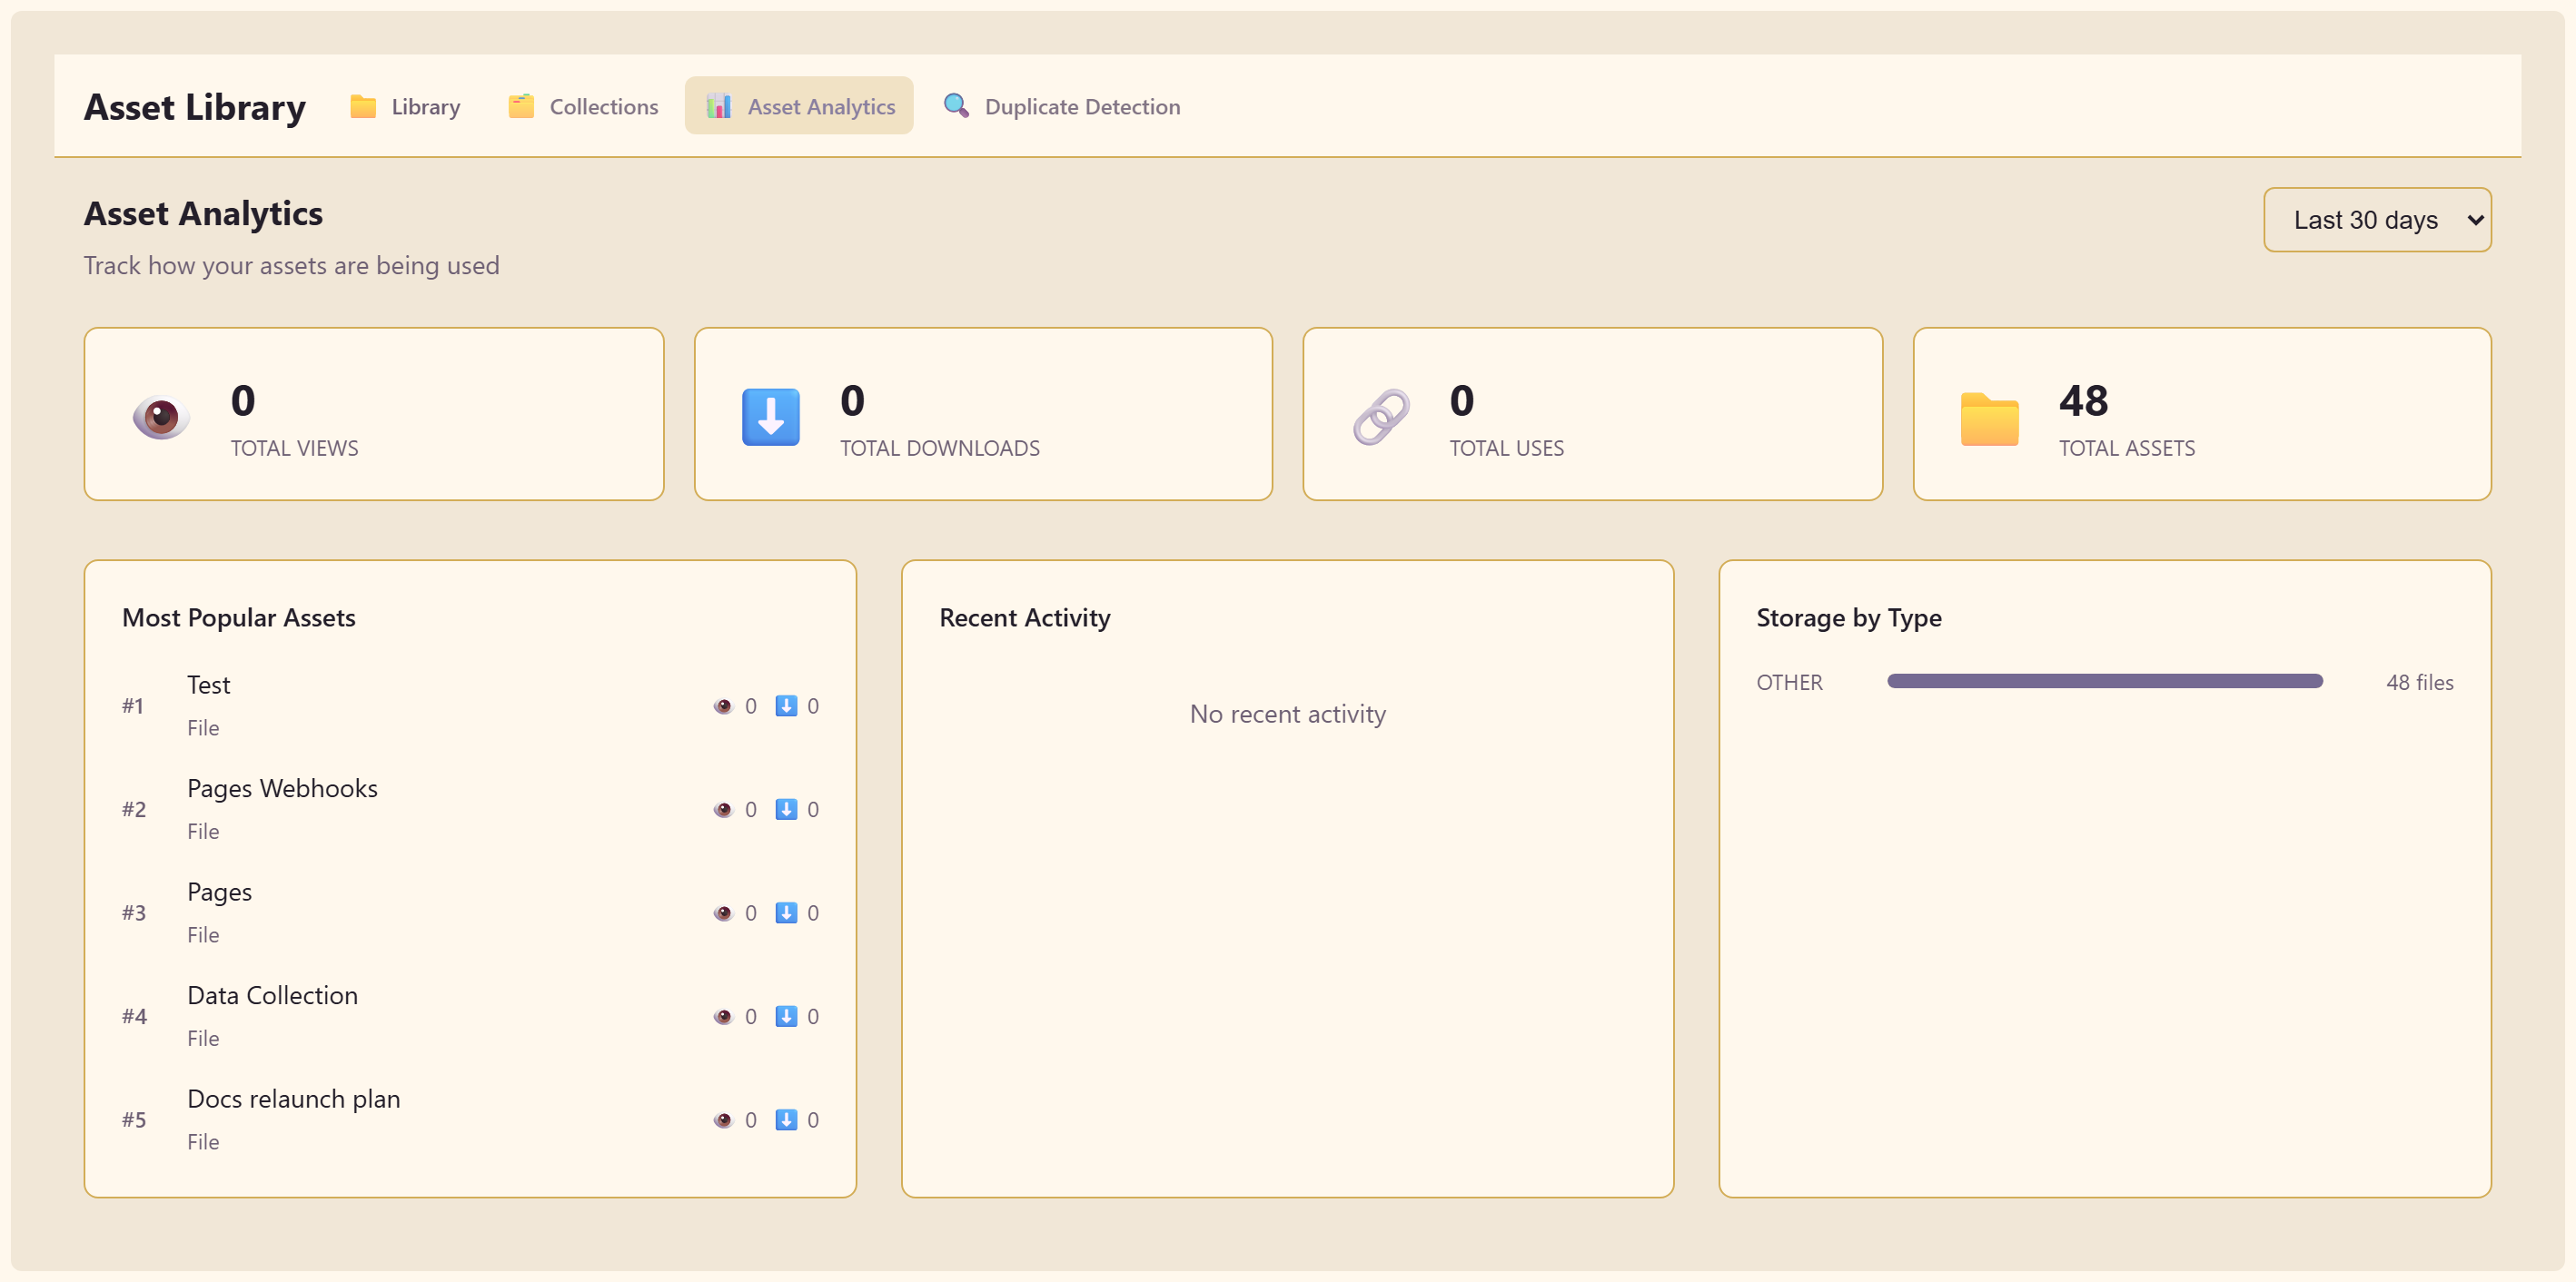This screenshot has height=1282, width=2576.
Task: Click the views eye icon for Pages Webhooks
Action: pos(723,811)
